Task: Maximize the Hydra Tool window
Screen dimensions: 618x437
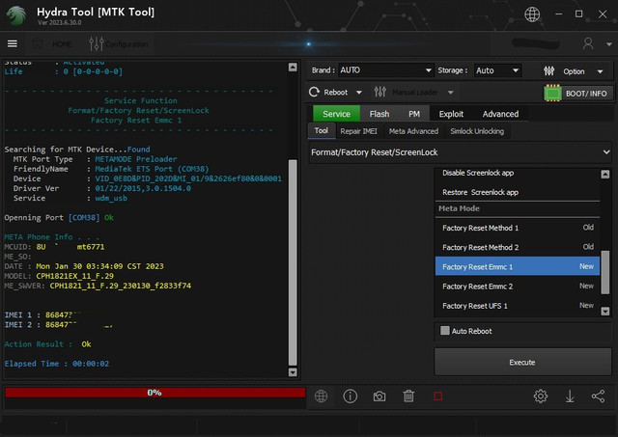Action: tap(578, 14)
